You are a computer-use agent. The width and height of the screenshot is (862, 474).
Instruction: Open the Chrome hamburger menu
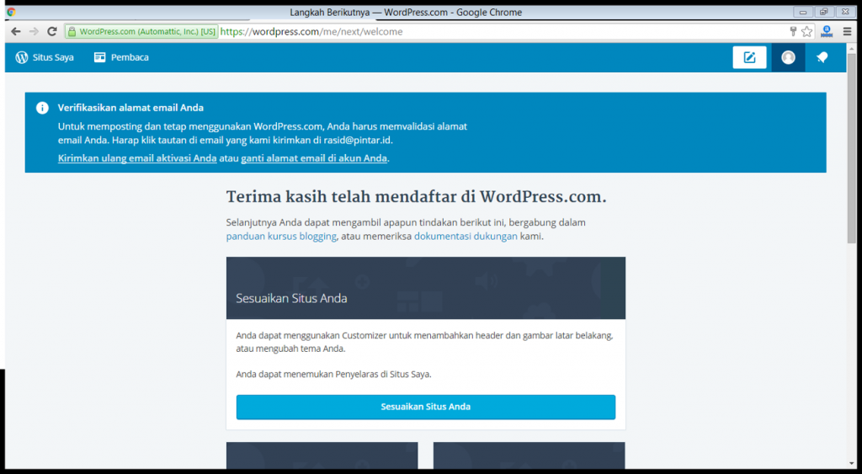point(847,31)
